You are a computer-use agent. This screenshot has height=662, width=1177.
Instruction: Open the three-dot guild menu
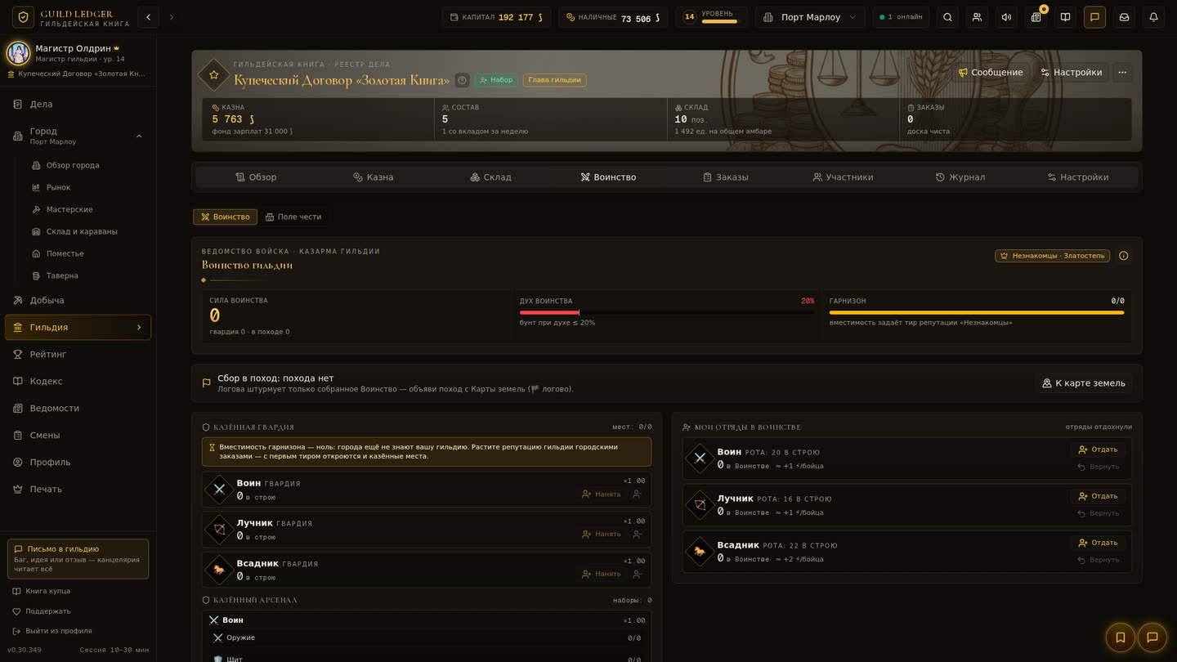coord(1122,73)
